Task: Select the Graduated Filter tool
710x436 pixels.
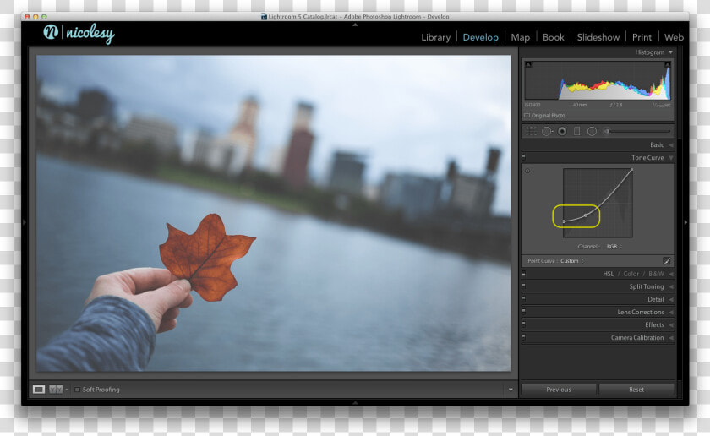Action: 576,131
